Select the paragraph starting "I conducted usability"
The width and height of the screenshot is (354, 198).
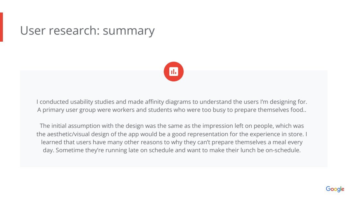point(172,106)
